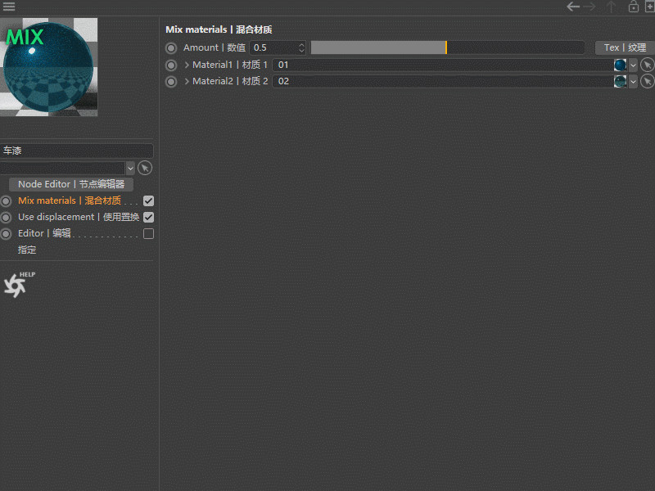Go back with the left arrow icon
Image resolution: width=655 pixels, height=491 pixels.
(572, 7)
